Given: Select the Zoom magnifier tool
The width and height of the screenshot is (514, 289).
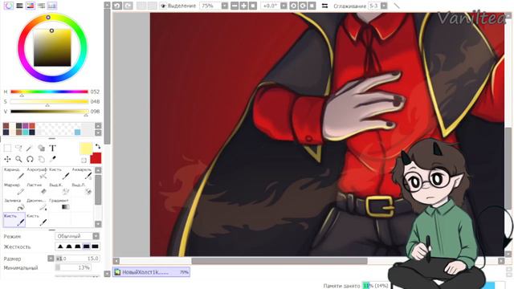Looking at the screenshot, I should click(18, 159).
